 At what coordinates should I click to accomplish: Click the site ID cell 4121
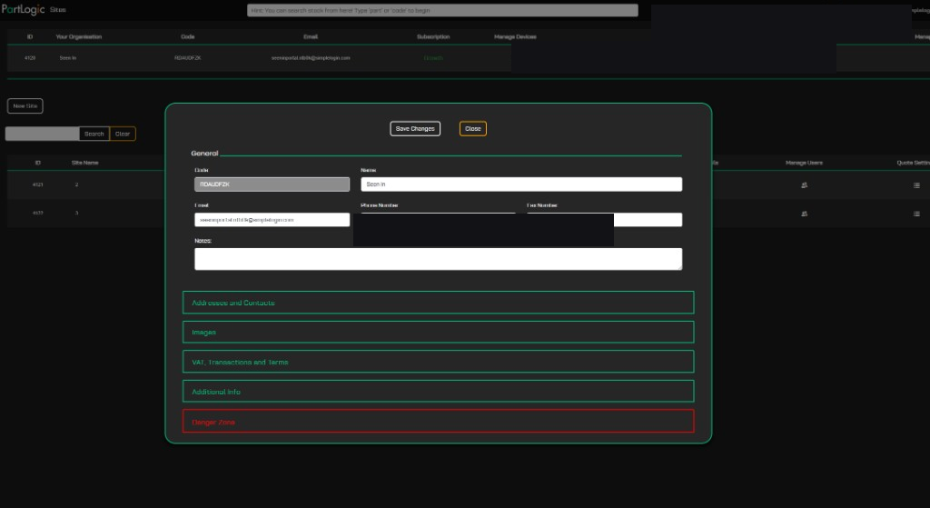click(x=37, y=184)
